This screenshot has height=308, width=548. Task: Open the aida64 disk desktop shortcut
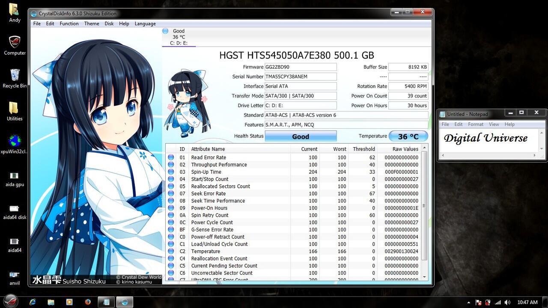(x=14, y=212)
